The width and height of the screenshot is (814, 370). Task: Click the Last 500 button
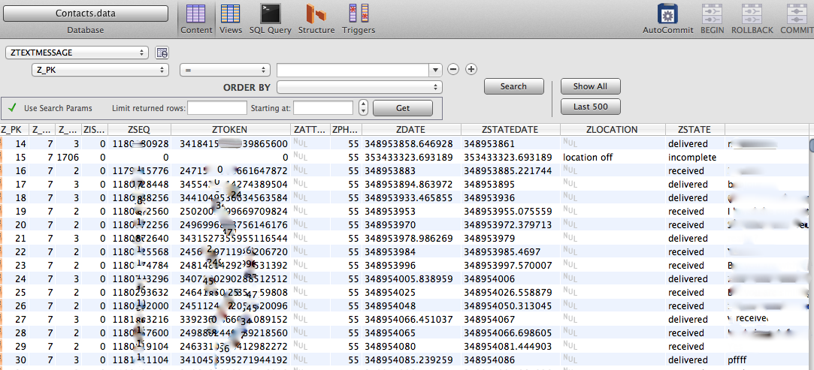point(590,107)
